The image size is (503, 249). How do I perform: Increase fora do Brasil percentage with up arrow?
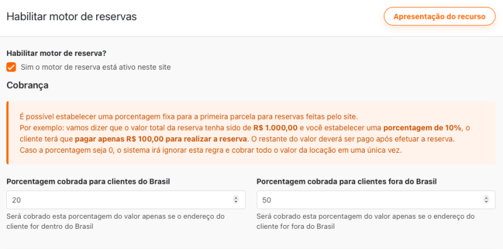[x=486, y=198]
